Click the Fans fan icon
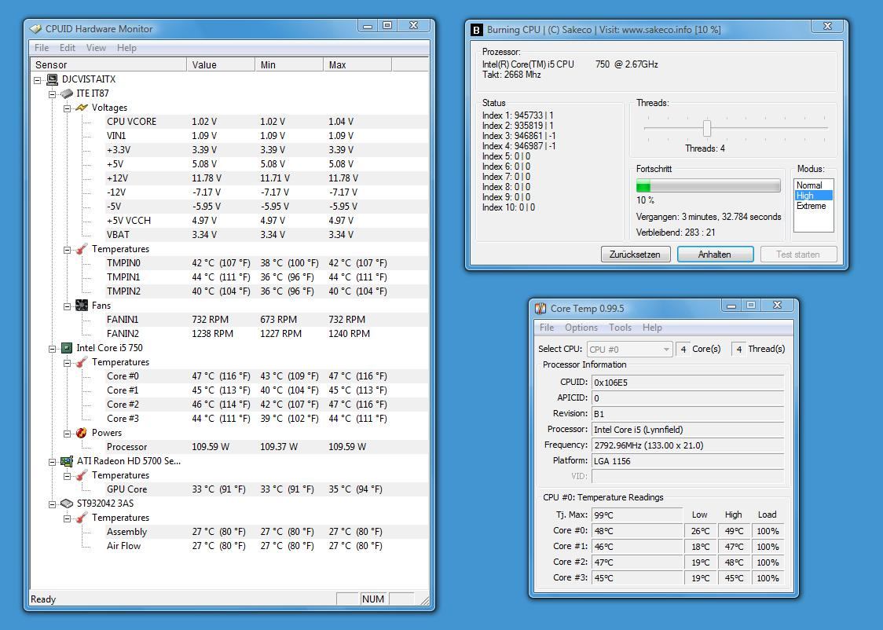 pyautogui.click(x=82, y=305)
